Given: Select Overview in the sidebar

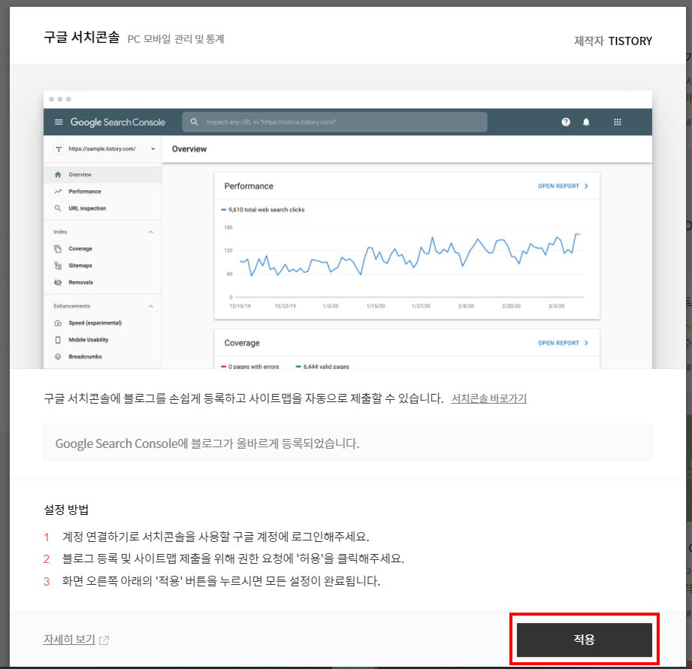Looking at the screenshot, I should (103, 174).
